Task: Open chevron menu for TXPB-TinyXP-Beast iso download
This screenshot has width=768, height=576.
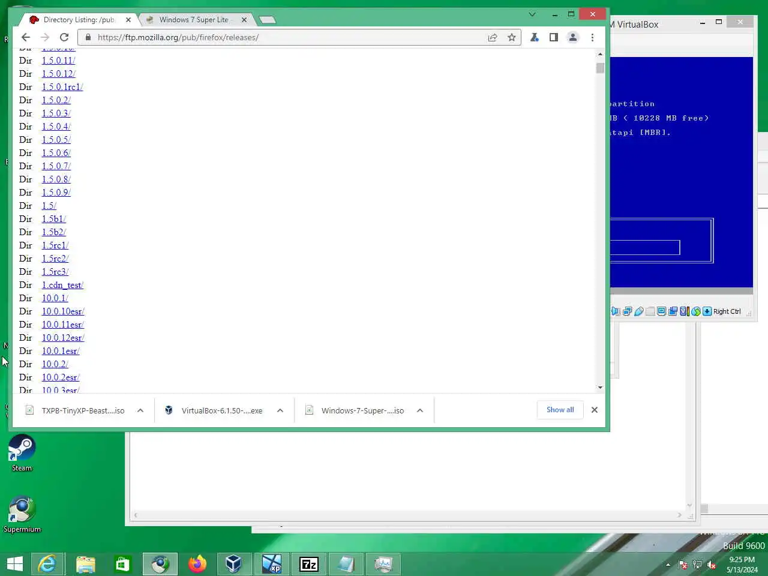Action: click(x=140, y=410)
